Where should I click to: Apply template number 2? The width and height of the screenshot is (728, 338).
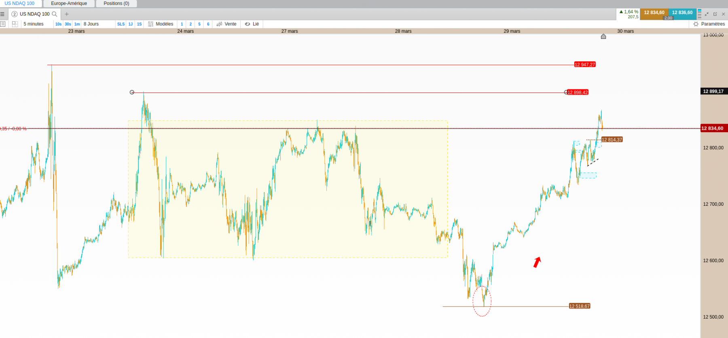point(190,24)
